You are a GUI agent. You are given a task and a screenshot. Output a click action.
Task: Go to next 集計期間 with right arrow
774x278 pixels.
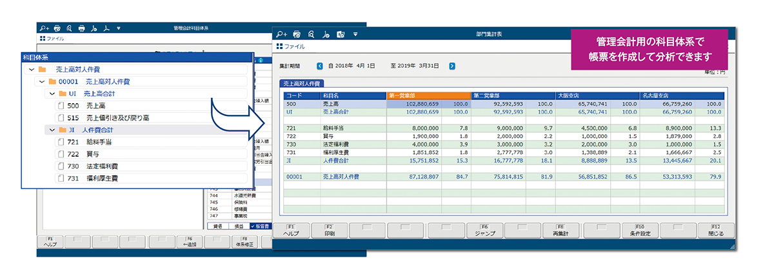[x=452, y=66]
